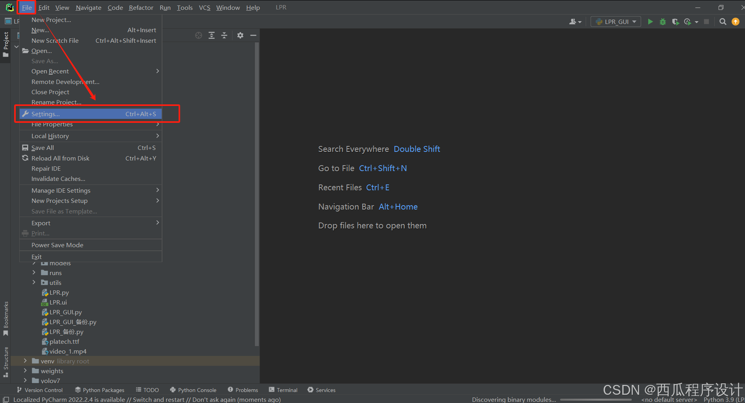Screen dimensions: 745x403
Task: Select platech.ttf file
Action: (64, 341)
